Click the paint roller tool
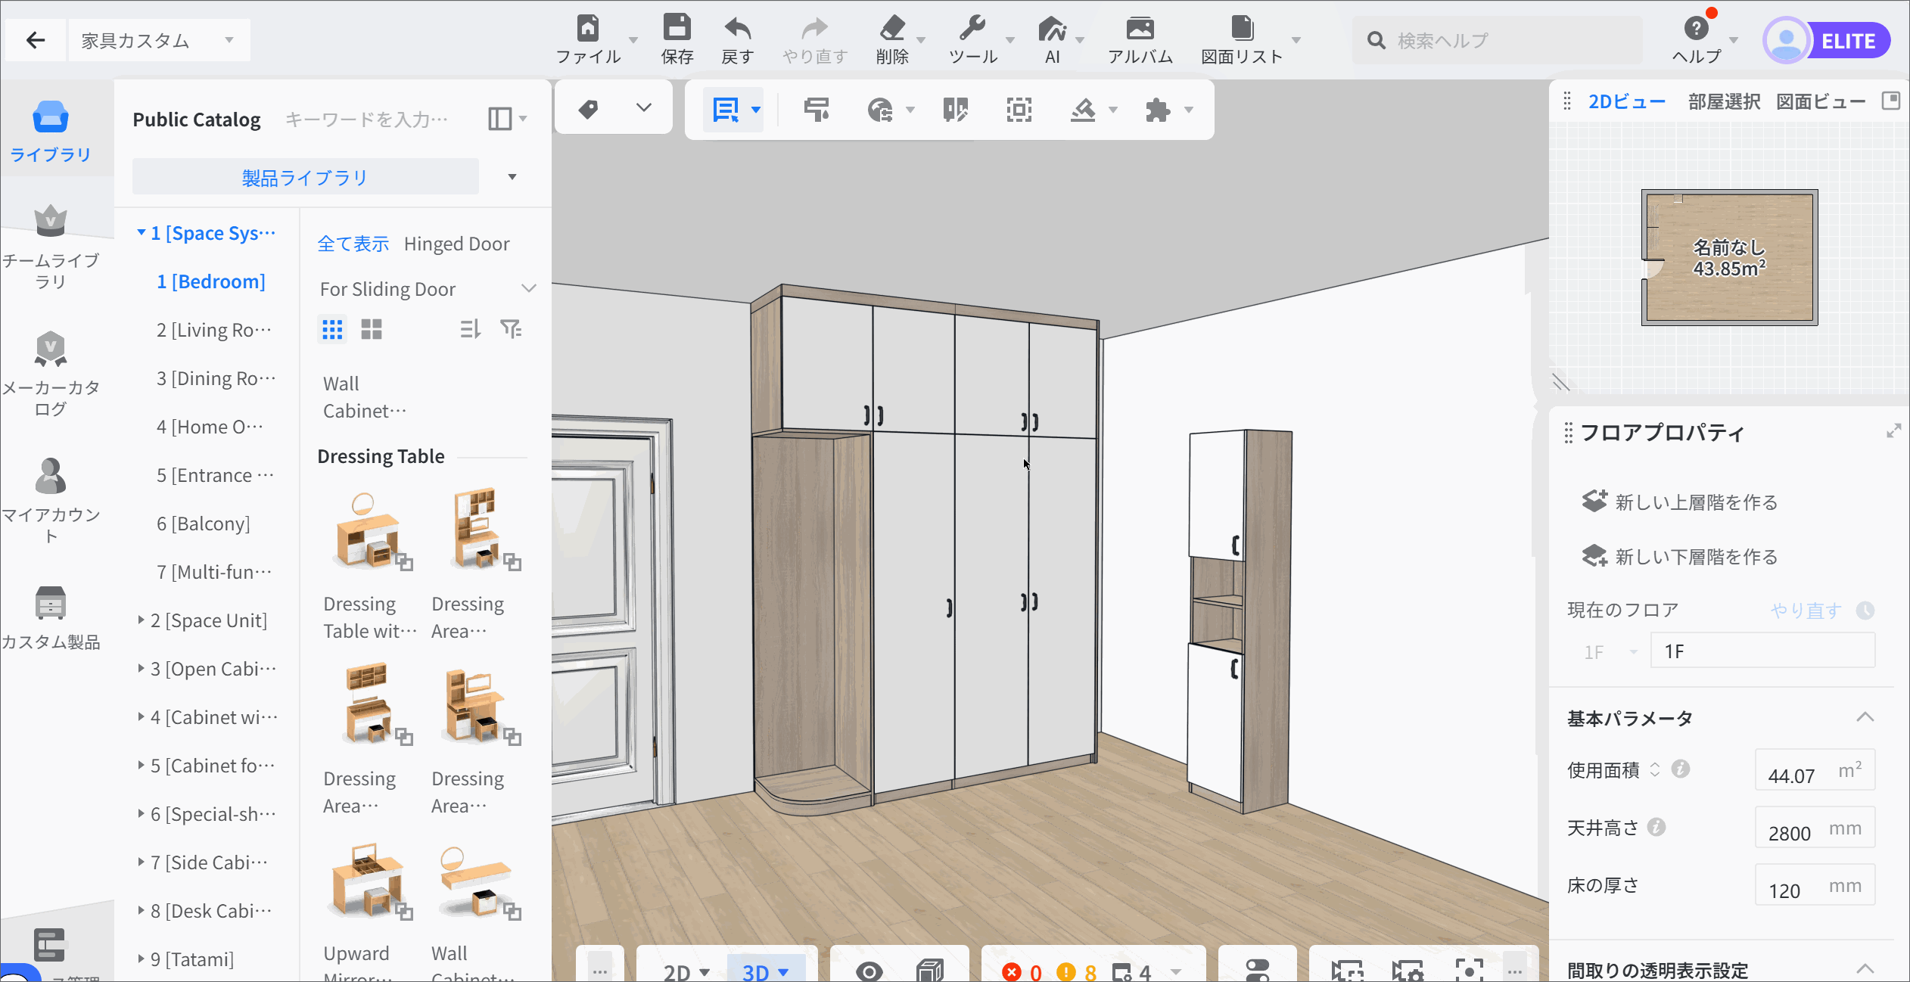This screenshot has width=1910, height=982. click(816, 110)
